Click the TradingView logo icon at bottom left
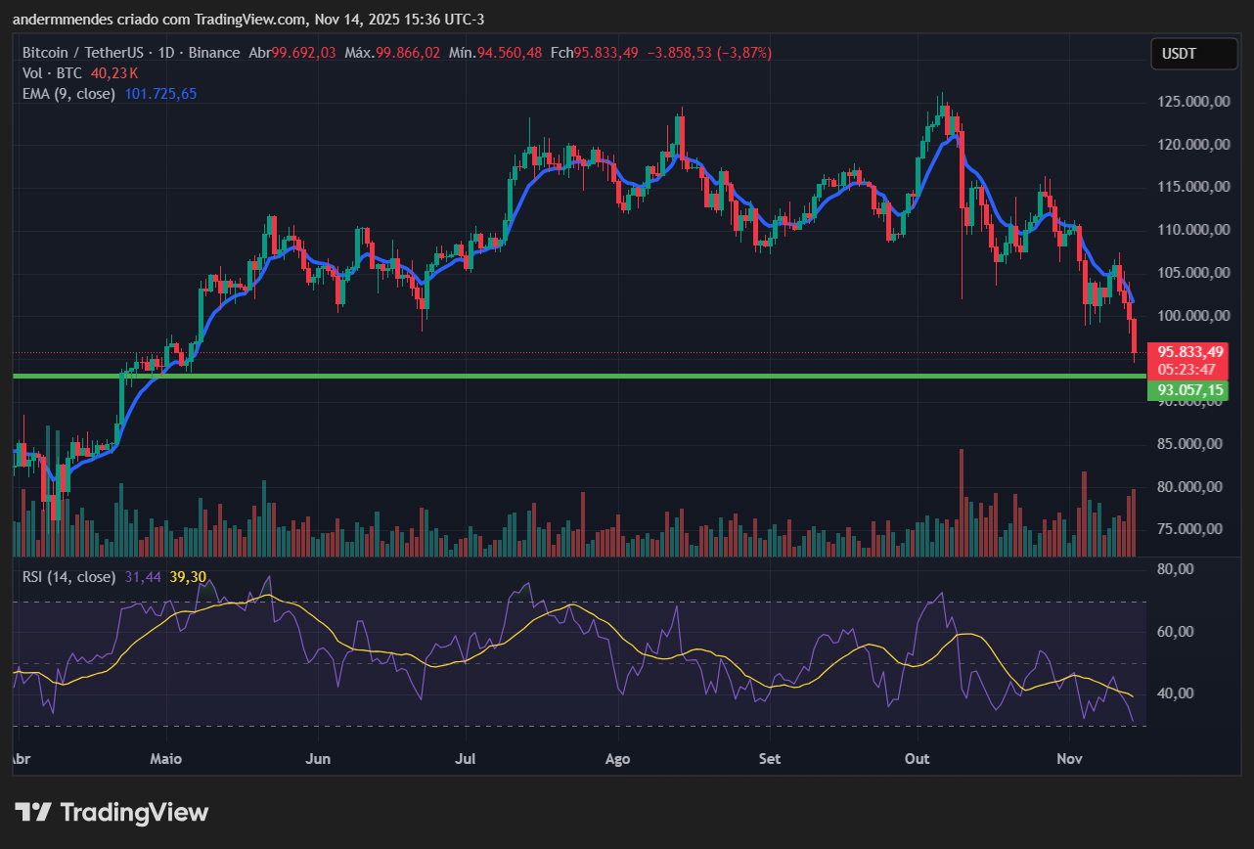 tap(35, 812)
